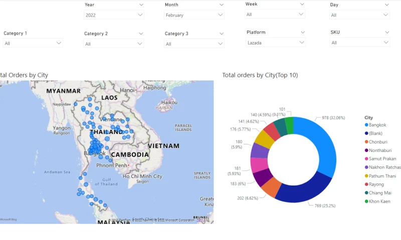This screenshot has width=401, height=240.
Task: Select Nakhon Ratchasima legend entry
Action: pos(382,167)
